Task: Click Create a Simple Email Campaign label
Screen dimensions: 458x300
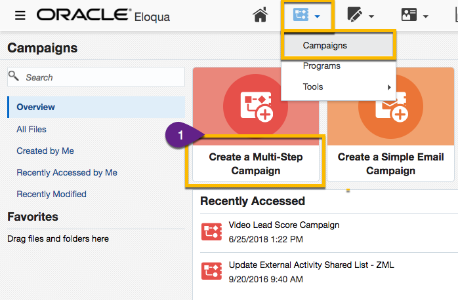Action: pyautogui.click(x=391, y=164)
